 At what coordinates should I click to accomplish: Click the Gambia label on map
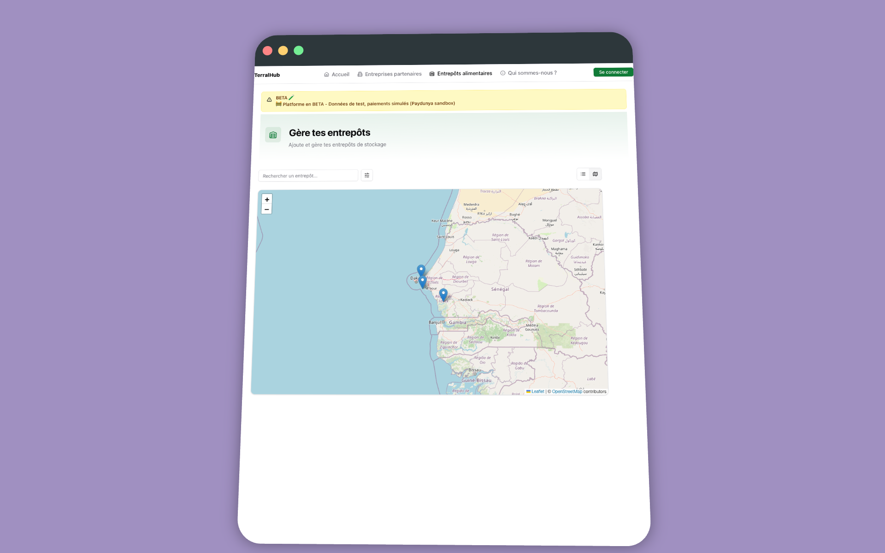click(x=458, y=323)
